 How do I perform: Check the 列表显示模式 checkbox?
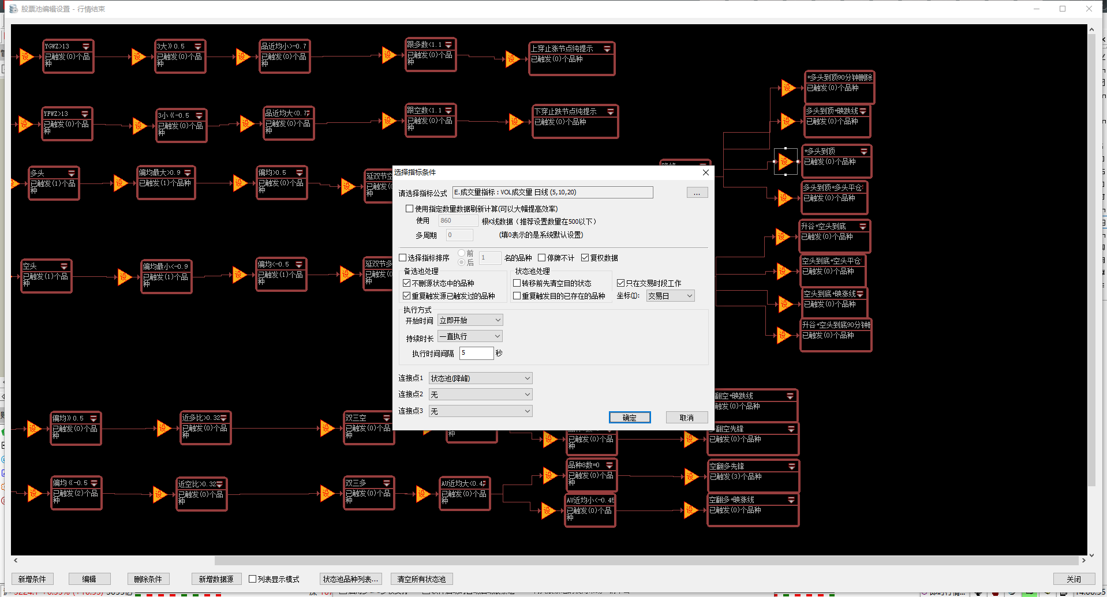point(252,579)
